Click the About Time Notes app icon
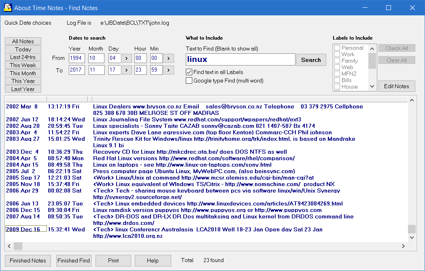Viewport: 425px width, 271px height. tap(7, 7)
